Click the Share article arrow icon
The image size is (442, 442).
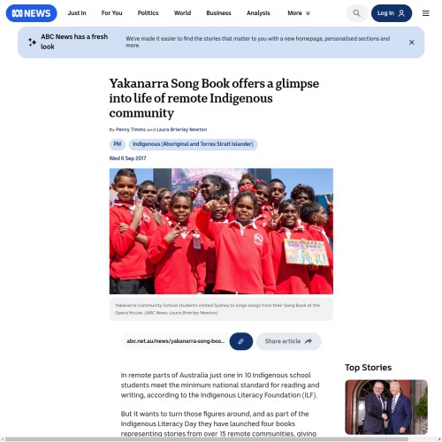click(x=309, y=341)
